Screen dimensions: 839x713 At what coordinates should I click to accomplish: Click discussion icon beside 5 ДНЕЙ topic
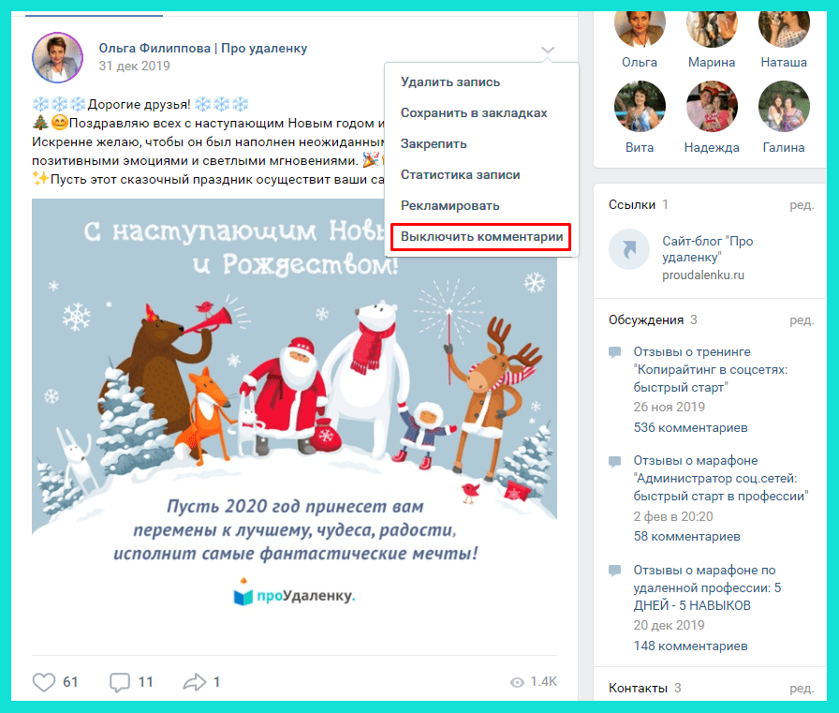click(x=615, y=570)
